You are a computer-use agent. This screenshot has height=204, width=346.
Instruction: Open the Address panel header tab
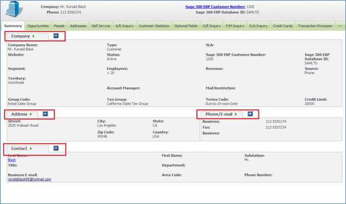(22, 114)
